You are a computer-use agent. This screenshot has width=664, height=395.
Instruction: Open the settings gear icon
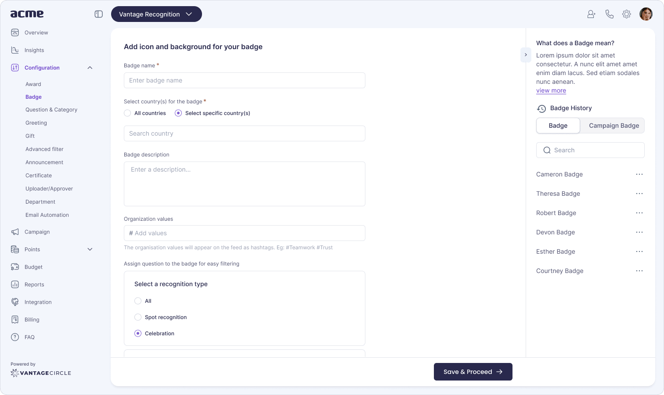[627, 14]
